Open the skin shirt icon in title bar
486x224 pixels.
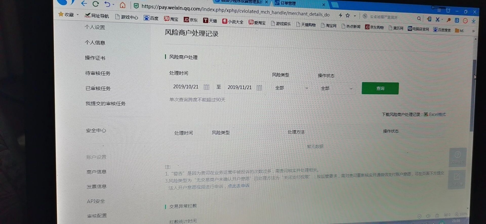(448, 11)
